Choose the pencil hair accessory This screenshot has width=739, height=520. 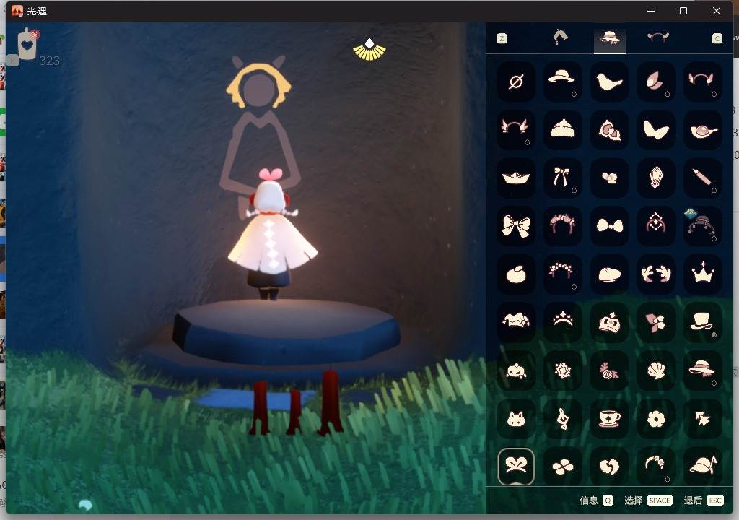point(702,178)
